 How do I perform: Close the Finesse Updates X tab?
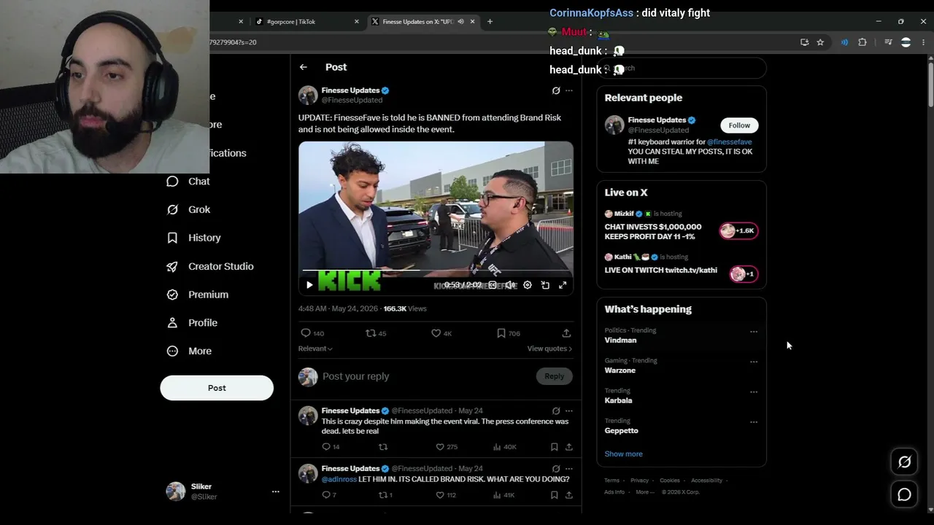coord(473,22)
